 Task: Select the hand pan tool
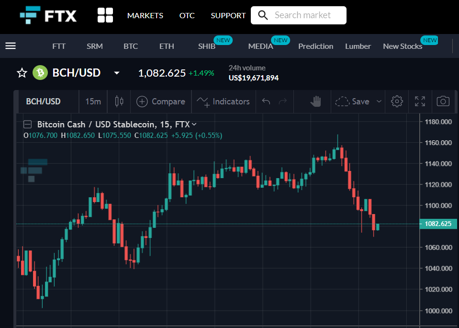point(315,102)
